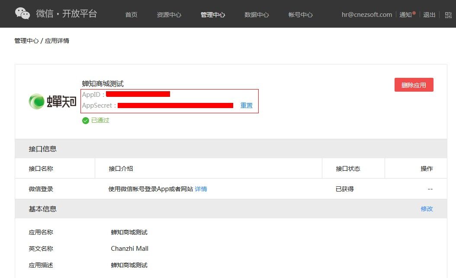Click the hr@cnezsoft.com account link

pos(367,15)
